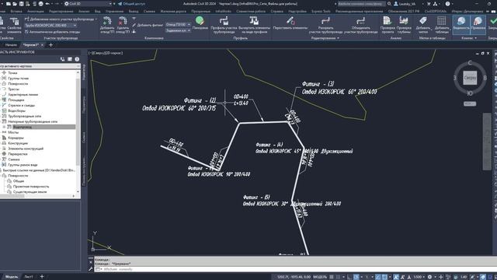
Task: Click Профиль участка трубопровода icon
Action: pyautogui.click(x=224, y=21)
